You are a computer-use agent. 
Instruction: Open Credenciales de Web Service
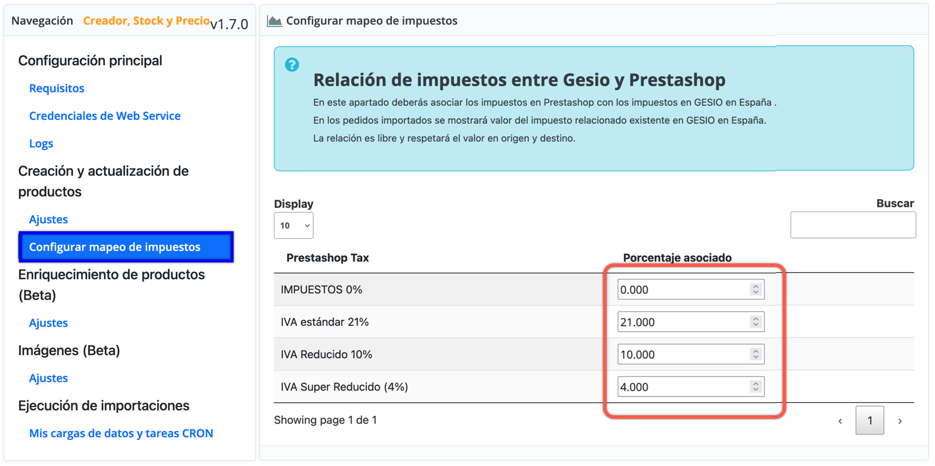point(105,116)
